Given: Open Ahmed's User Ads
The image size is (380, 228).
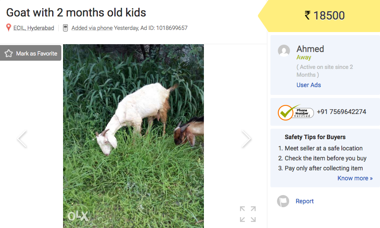Looking at the screenshot, I should 309,85.
